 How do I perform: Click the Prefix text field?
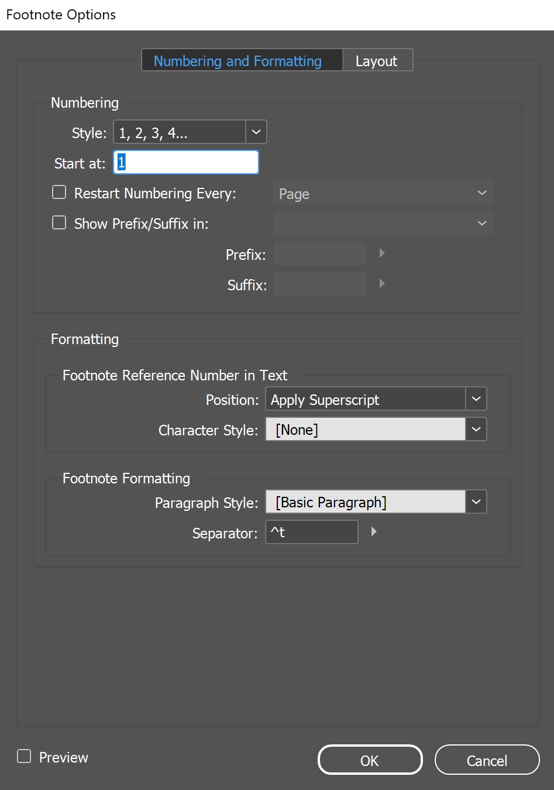[x=320, y=253]
